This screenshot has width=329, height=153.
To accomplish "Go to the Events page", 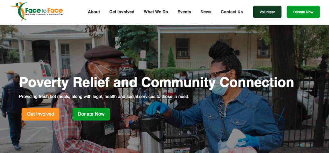I will [x=184, y=12].
